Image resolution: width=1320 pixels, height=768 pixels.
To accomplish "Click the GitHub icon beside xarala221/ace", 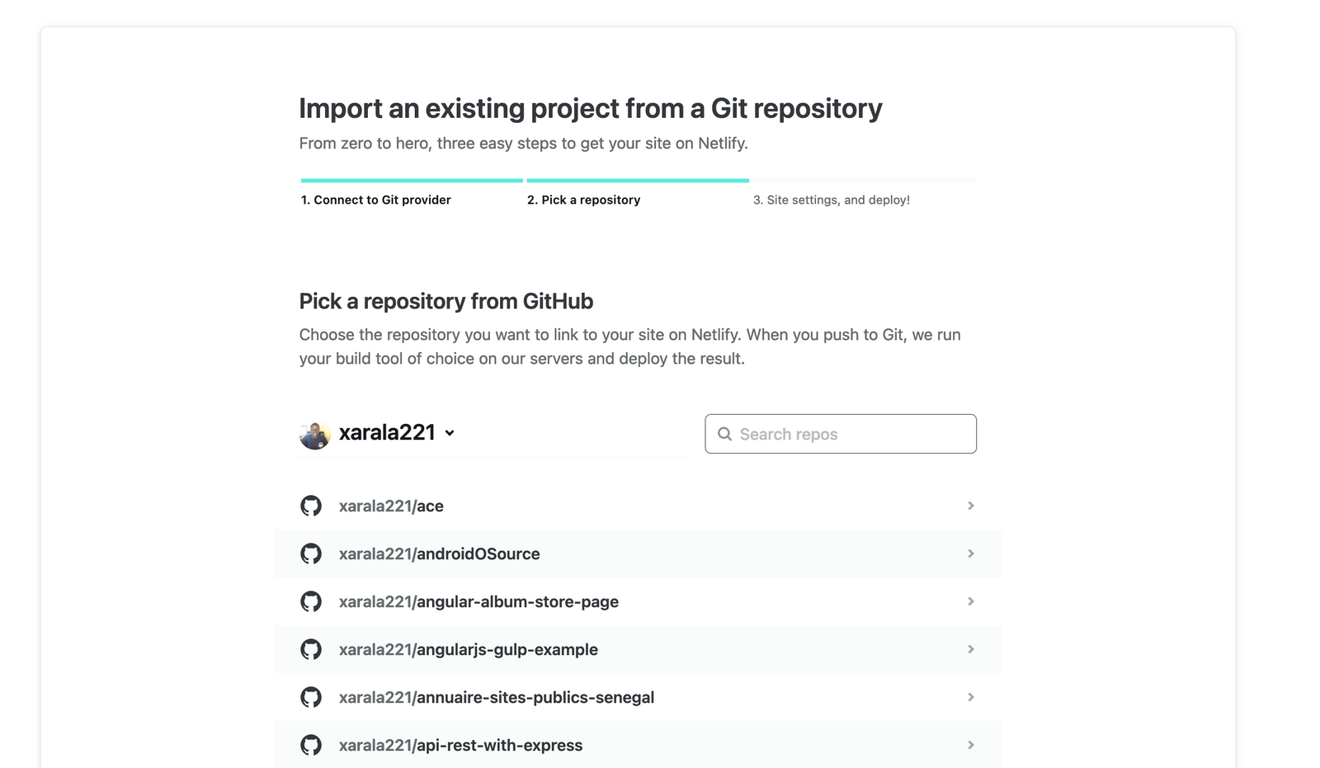I will 311,506.
